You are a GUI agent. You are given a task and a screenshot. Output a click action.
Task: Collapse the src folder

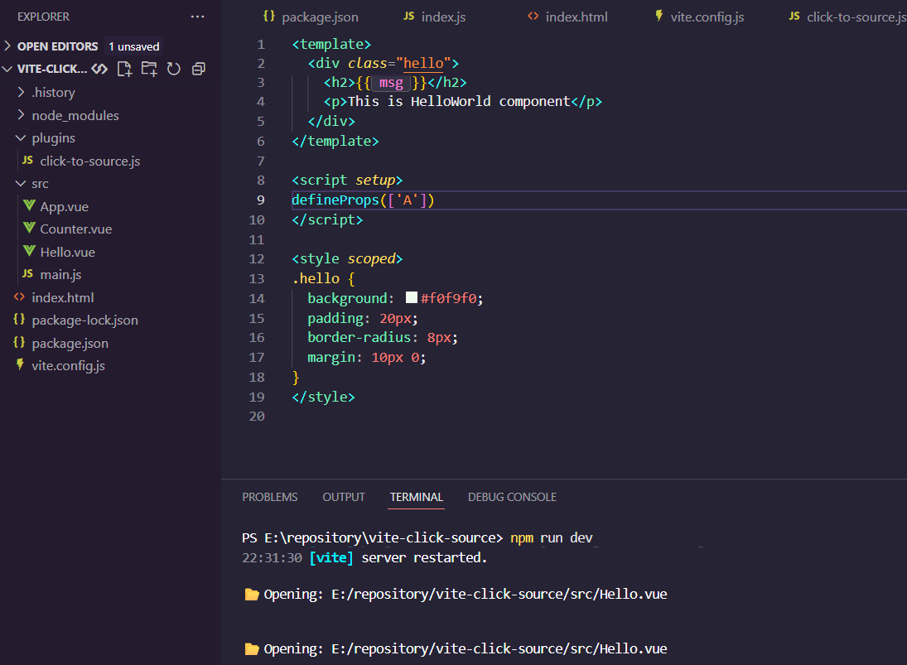[21, 183]
